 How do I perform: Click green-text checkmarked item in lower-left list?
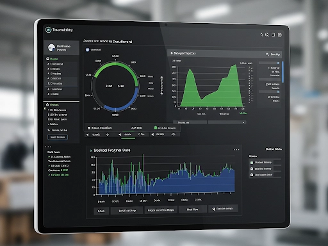(58, 175)
